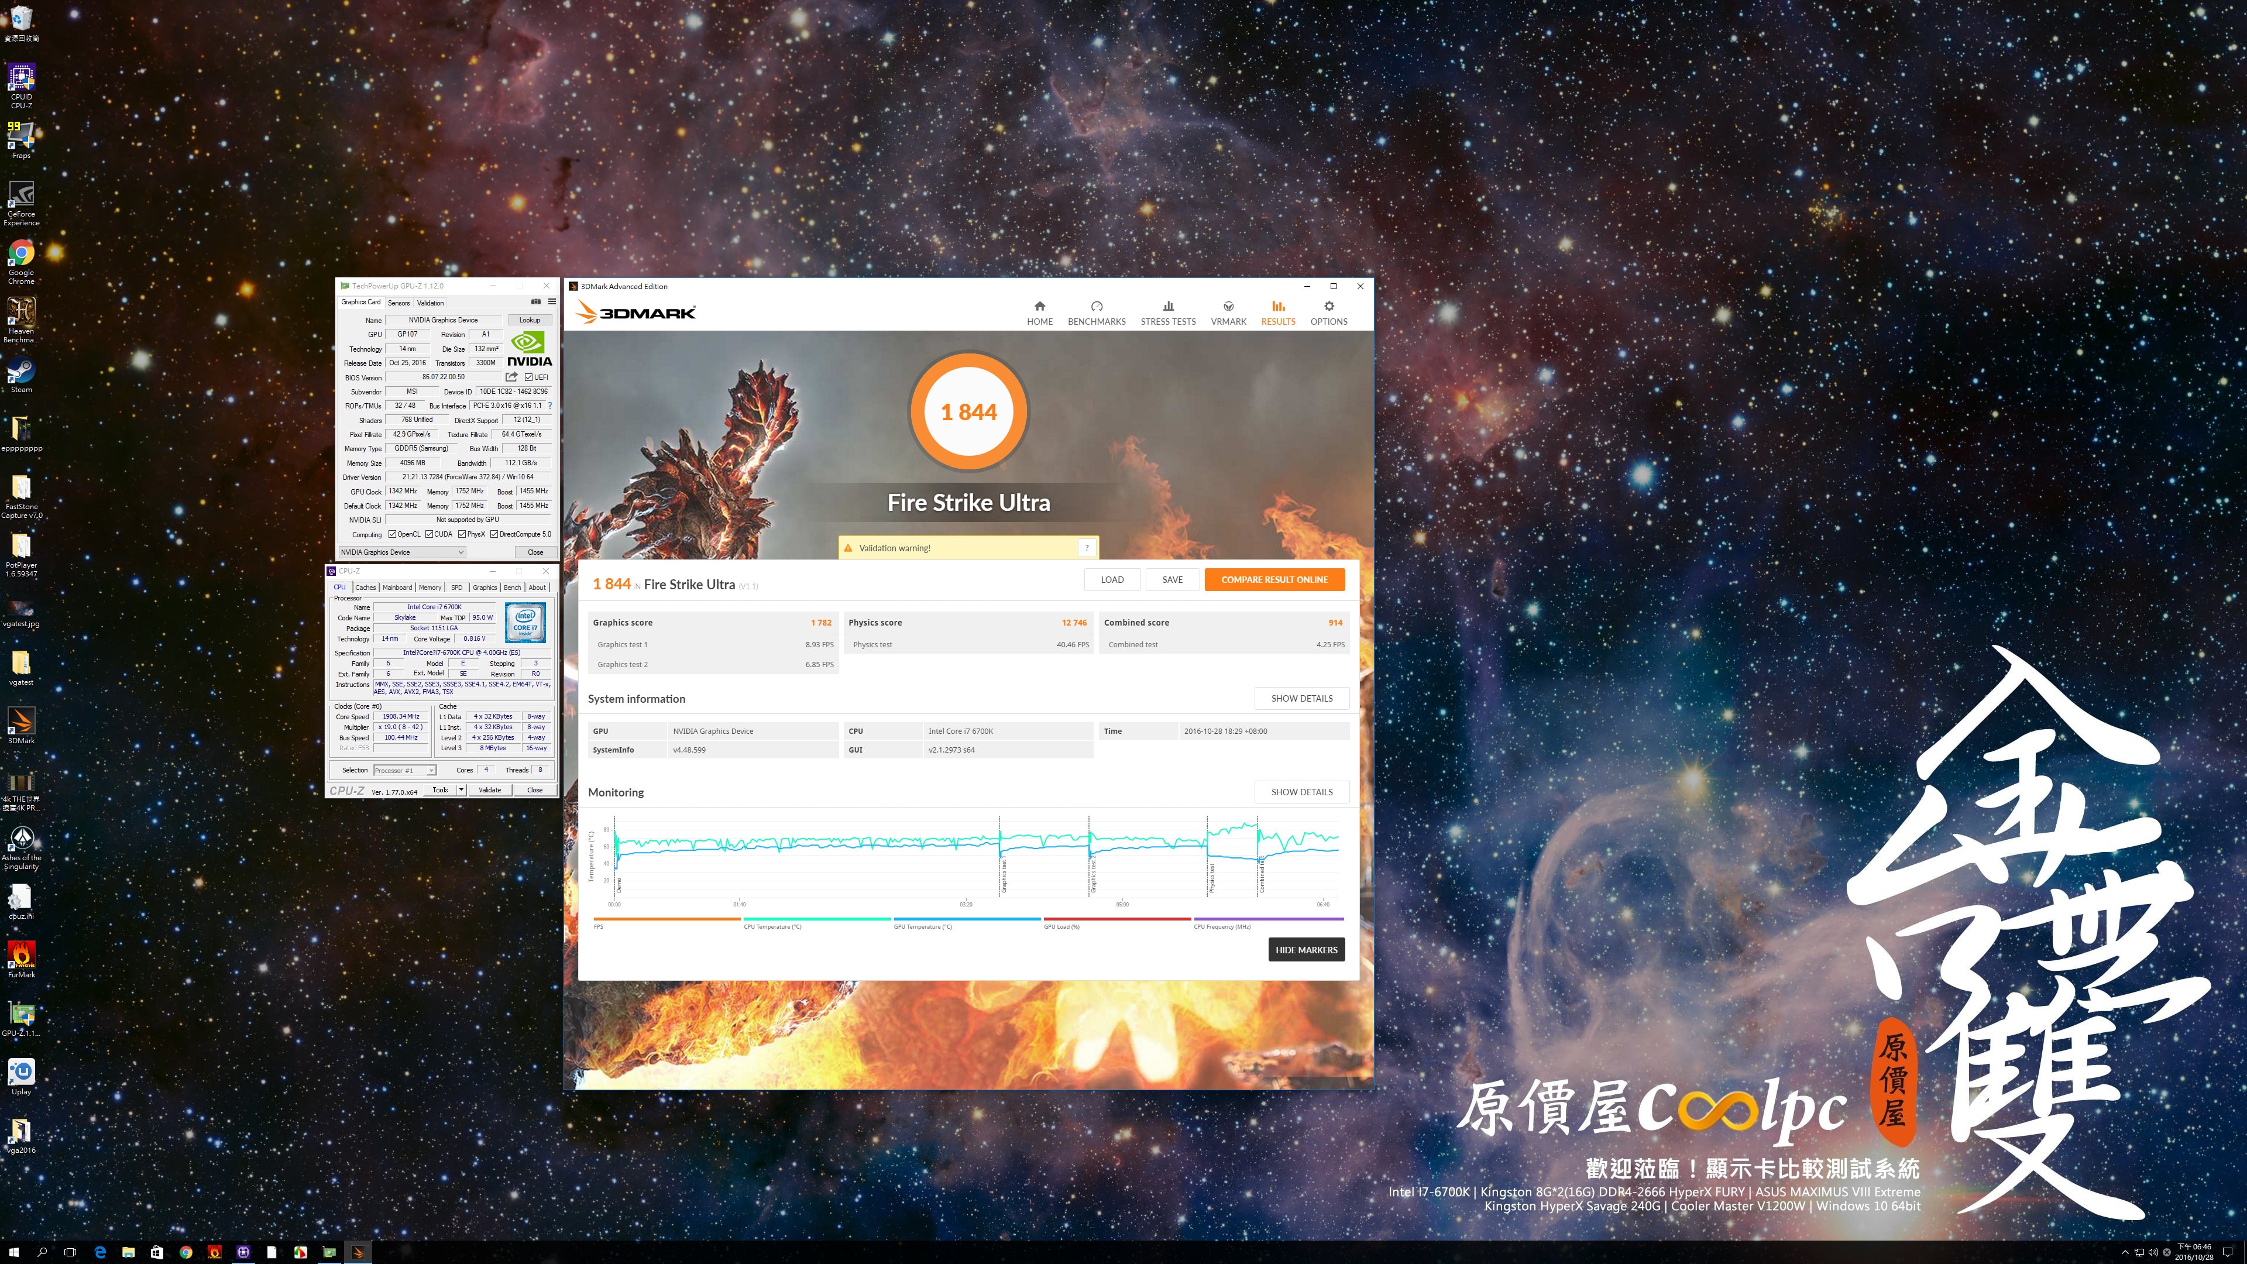
Task: Open the HOME section in 3DMark
Action: click(1039, 313)
